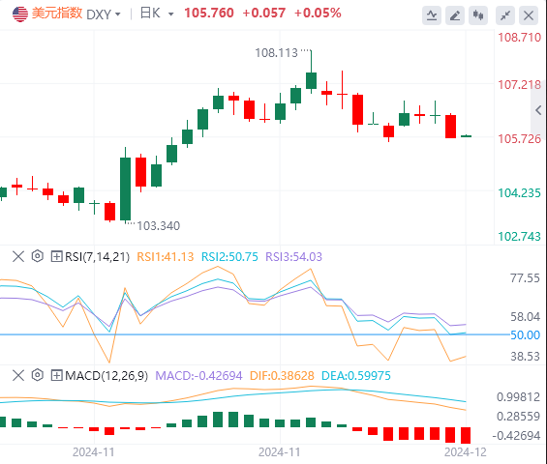547x464 pixels.
Task: Collapse chart with the shrink arrows icon
Action: click(505, 15)
